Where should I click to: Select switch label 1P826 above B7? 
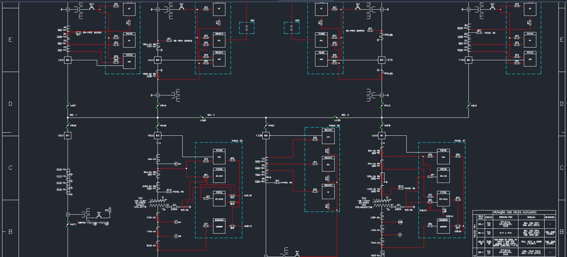tap(73, 125)
